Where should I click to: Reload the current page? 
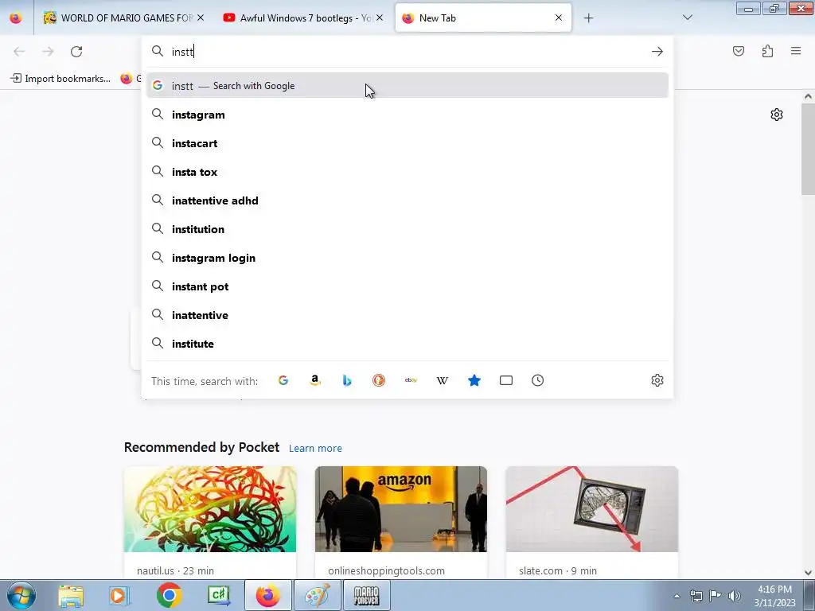pos(76,52)
